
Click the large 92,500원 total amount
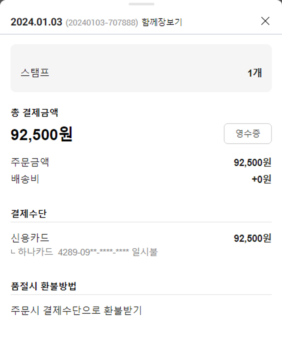(41, 134)
